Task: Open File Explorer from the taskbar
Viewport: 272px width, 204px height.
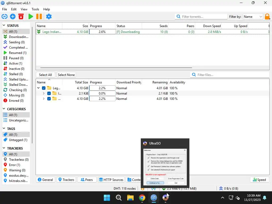Action: (x=130, y=198)
